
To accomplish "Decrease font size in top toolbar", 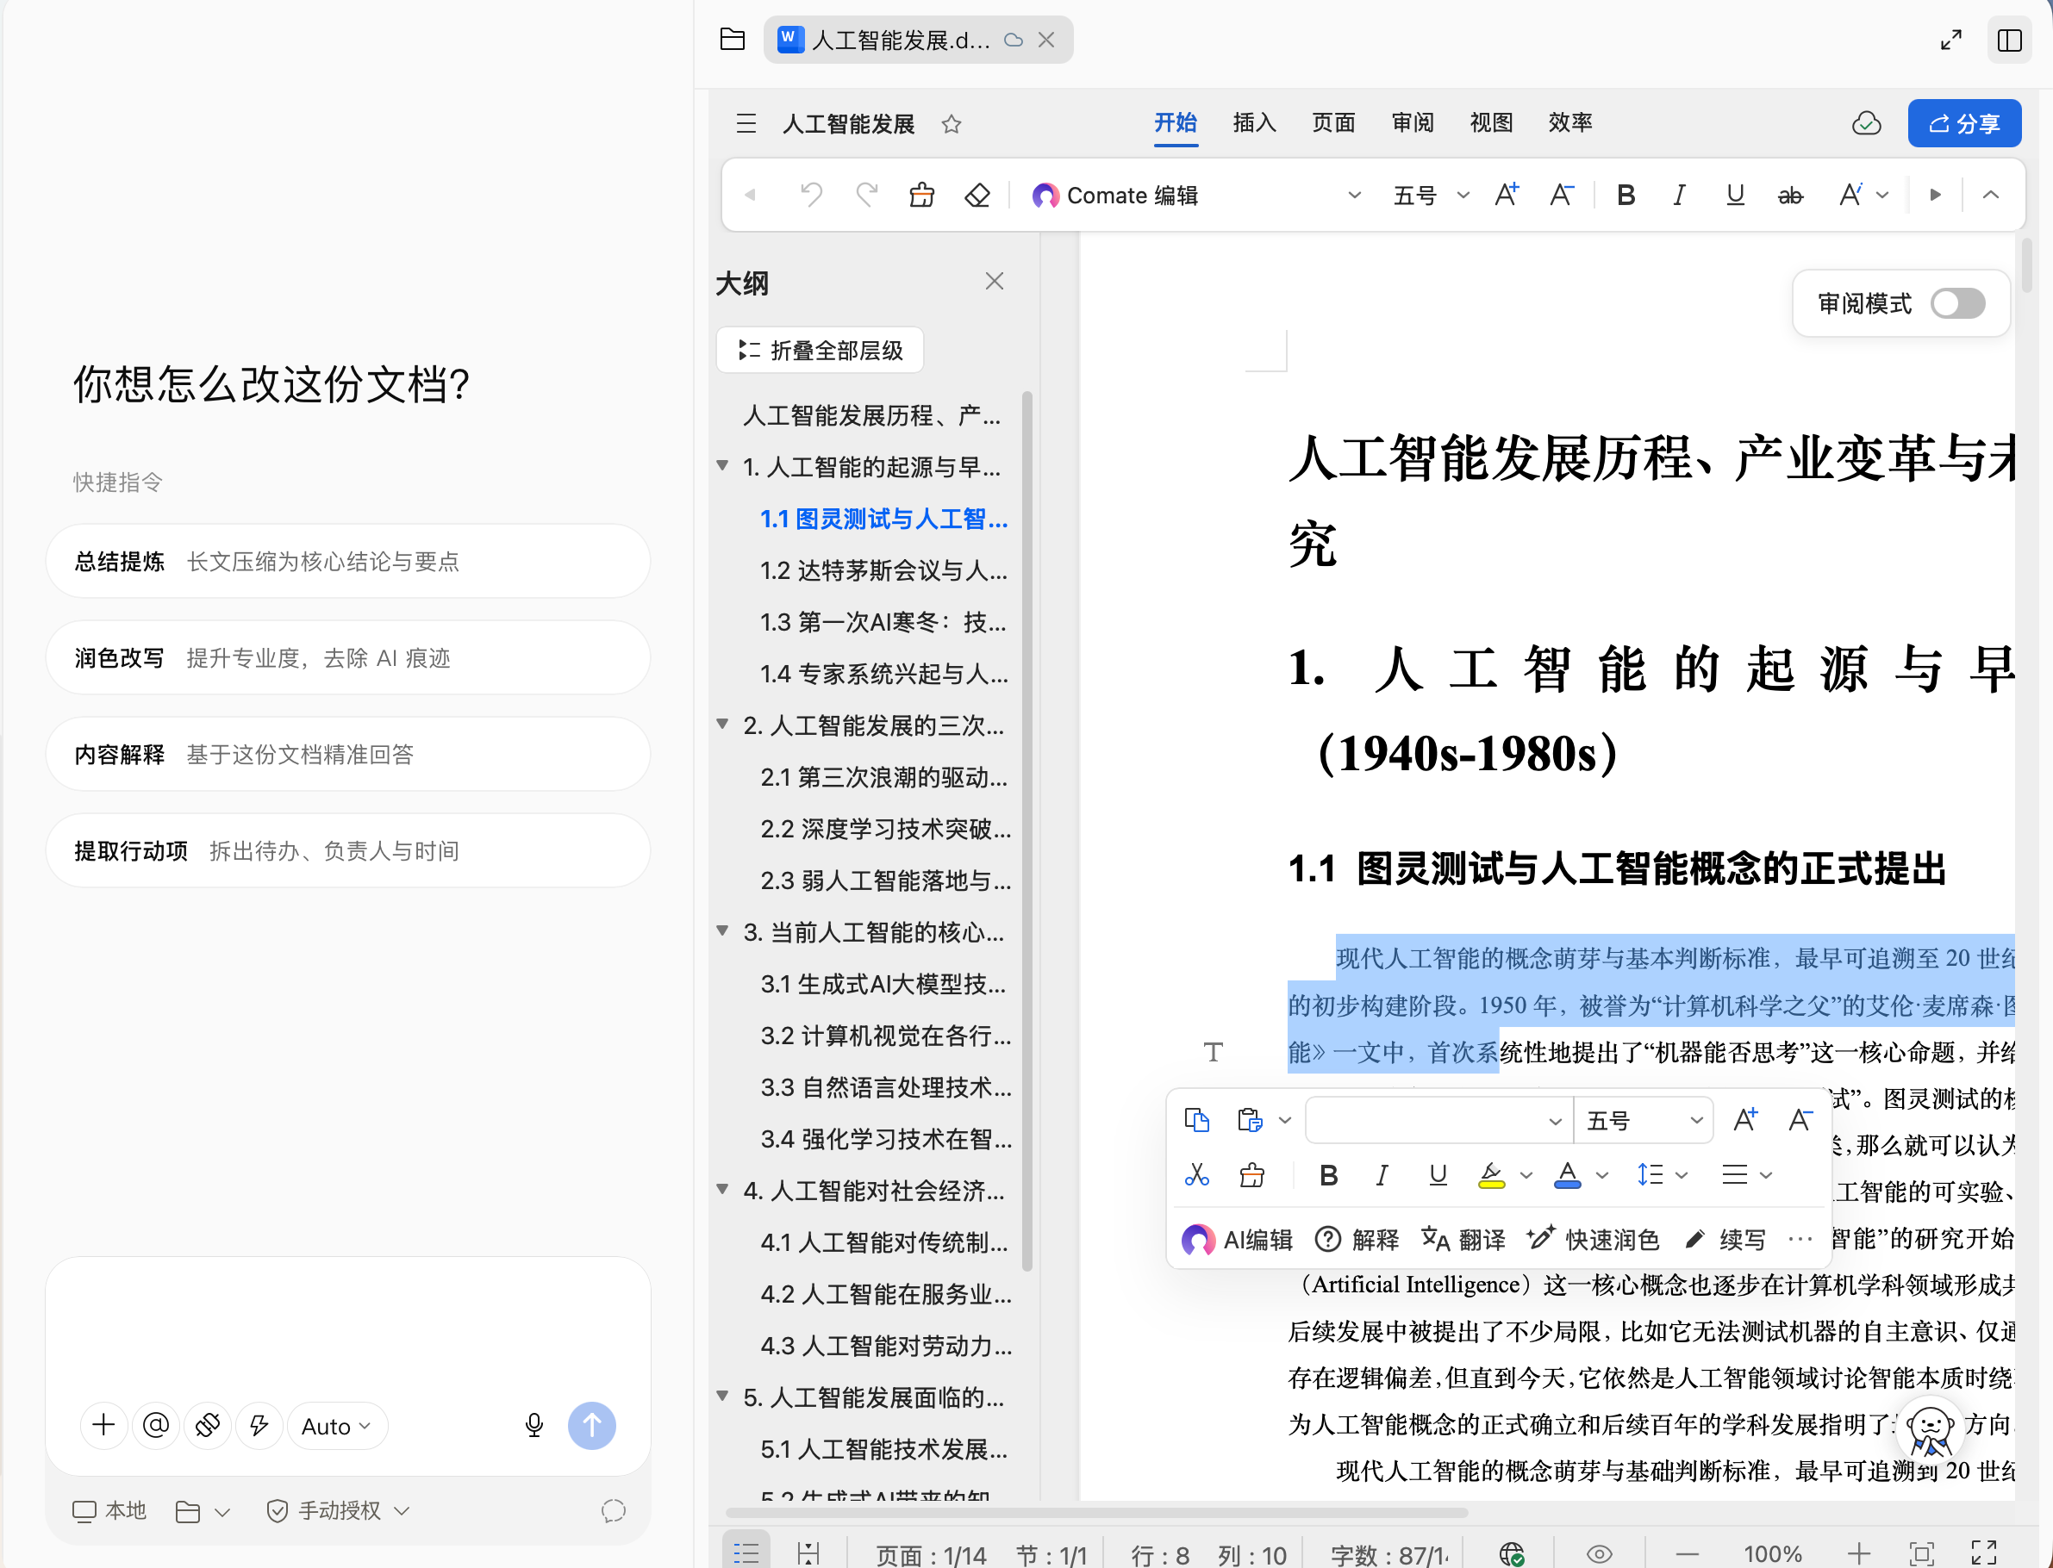I will click(1562, 195).
